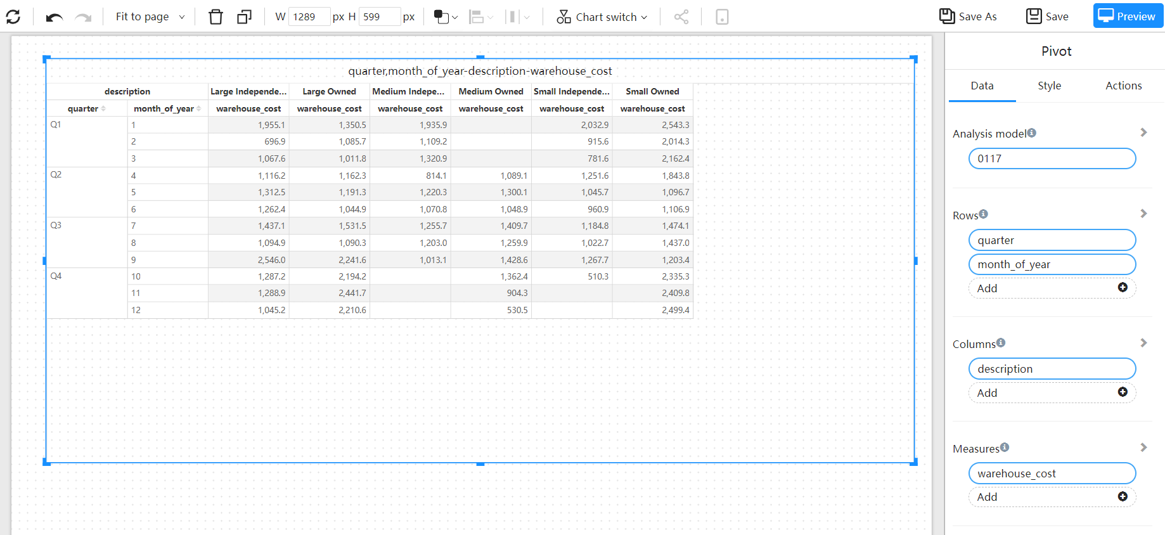Viewport: 1165px width, 535px height.
Task: Delete the selected component with trash icon
Action: point(216,16)
